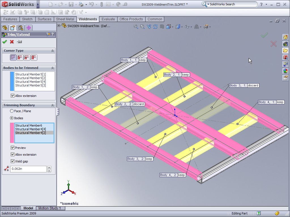Click the weld gap 0.062in value field
The image size is (290, 217).
pyautogui.click(x=28, y=169)
